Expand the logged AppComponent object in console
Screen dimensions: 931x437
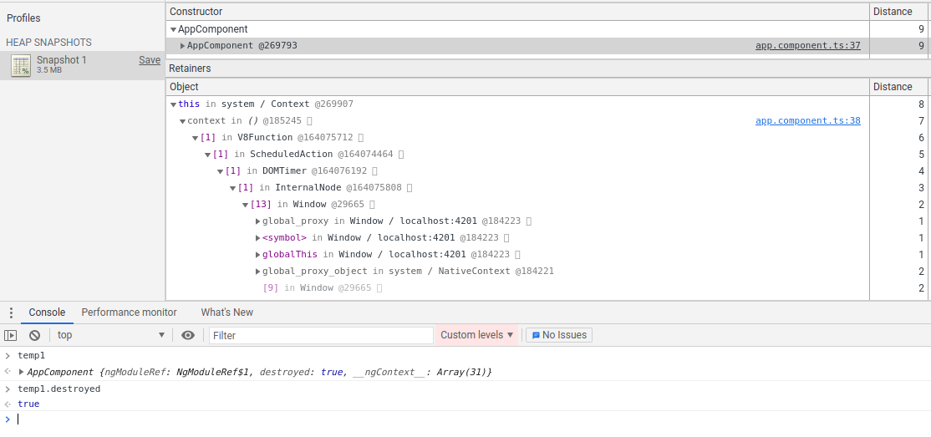pos(21,372)
